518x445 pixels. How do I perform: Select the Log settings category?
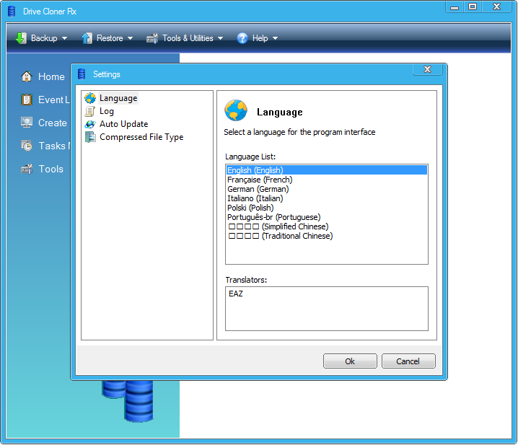point(107,111)
